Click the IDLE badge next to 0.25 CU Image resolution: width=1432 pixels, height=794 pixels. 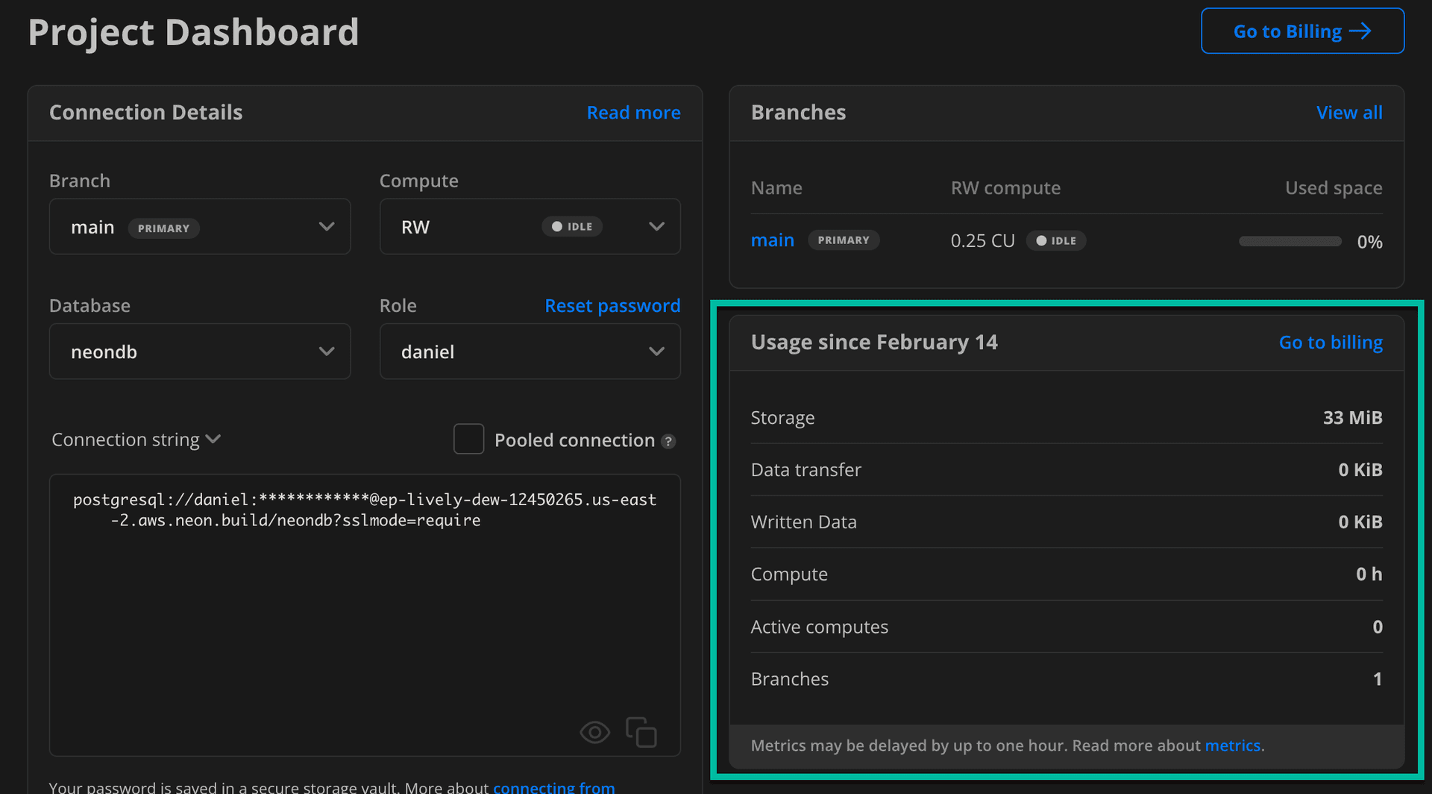pyautogui.click(x=1056, y=240)
